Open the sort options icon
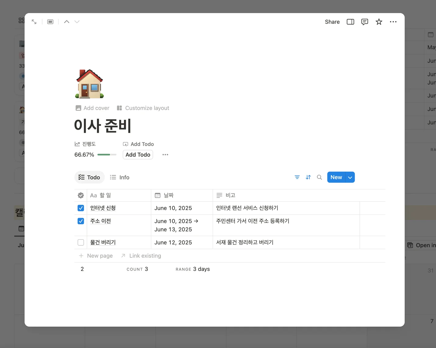 pyautogui.click(x=308, y=177)
